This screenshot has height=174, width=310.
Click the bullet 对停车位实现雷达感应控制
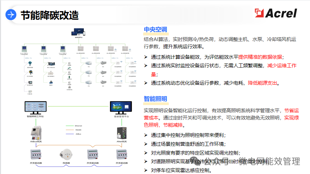click(178, 170)
